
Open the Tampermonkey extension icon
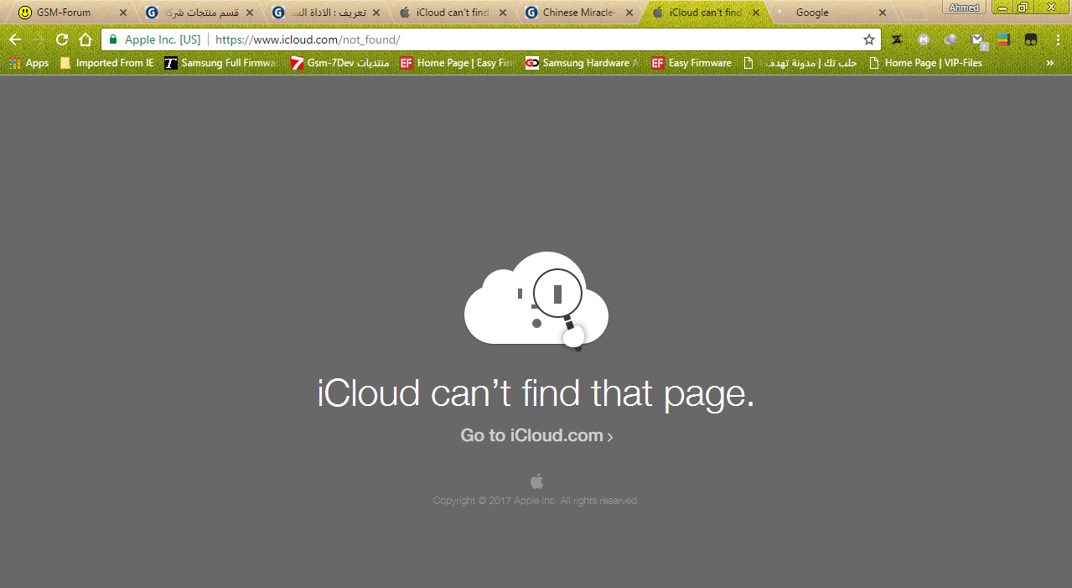[1031, 39]
